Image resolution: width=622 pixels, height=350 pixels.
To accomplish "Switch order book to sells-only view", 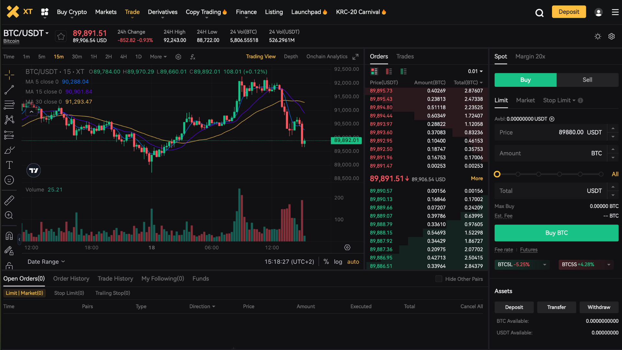I will 389,71.
